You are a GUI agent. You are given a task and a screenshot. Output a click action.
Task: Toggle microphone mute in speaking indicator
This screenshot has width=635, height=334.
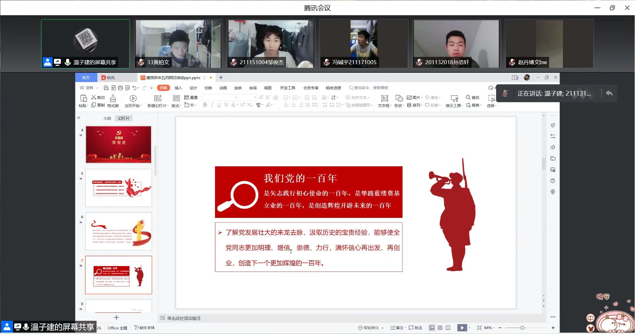505,94
